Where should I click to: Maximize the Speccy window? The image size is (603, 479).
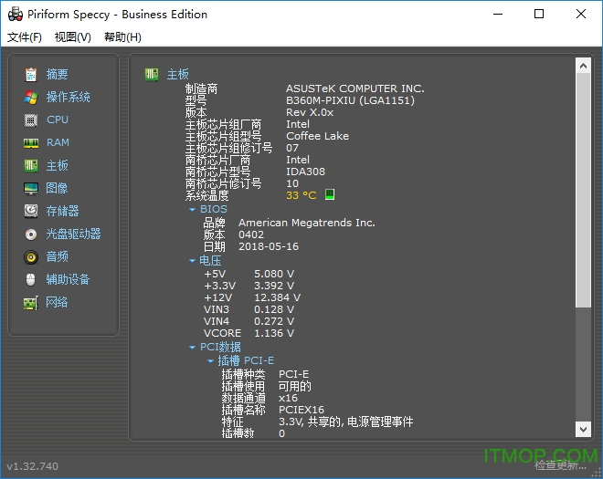pos(539,14)
